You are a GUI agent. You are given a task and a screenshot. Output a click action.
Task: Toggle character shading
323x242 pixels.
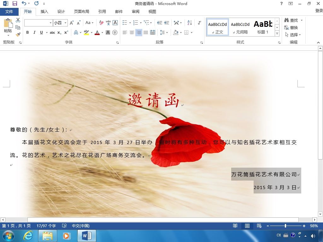click(108, 32)
